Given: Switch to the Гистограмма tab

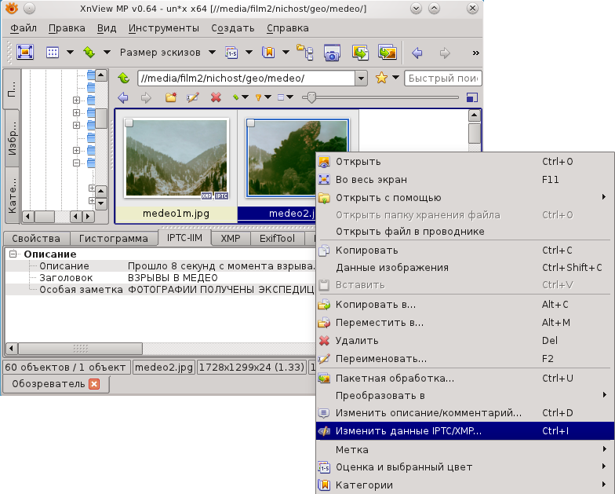Looking at the screenshot, I should coord(113,239).
